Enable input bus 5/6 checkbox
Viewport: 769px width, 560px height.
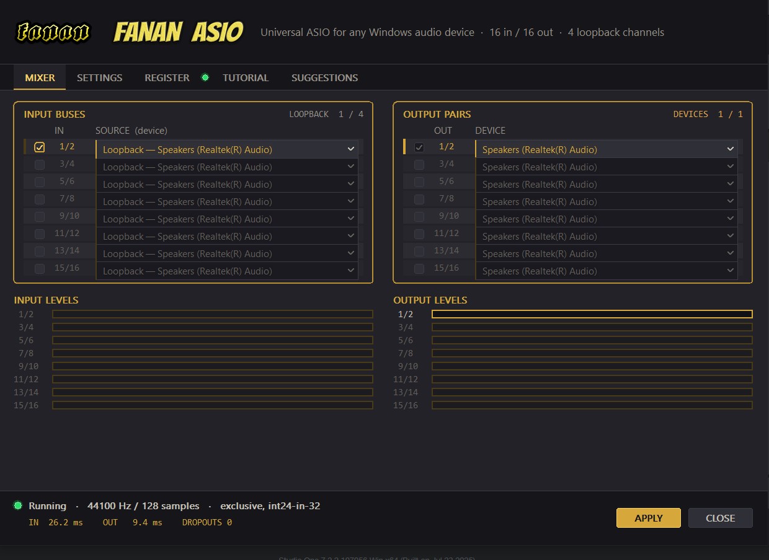point(40,182)
